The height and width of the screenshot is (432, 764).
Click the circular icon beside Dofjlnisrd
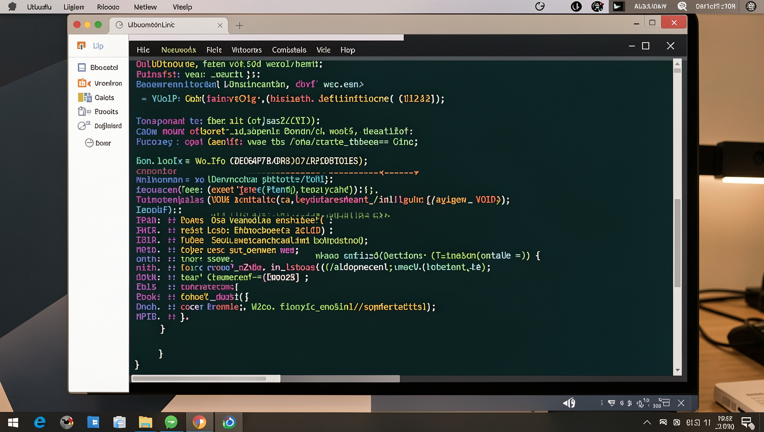84,125
